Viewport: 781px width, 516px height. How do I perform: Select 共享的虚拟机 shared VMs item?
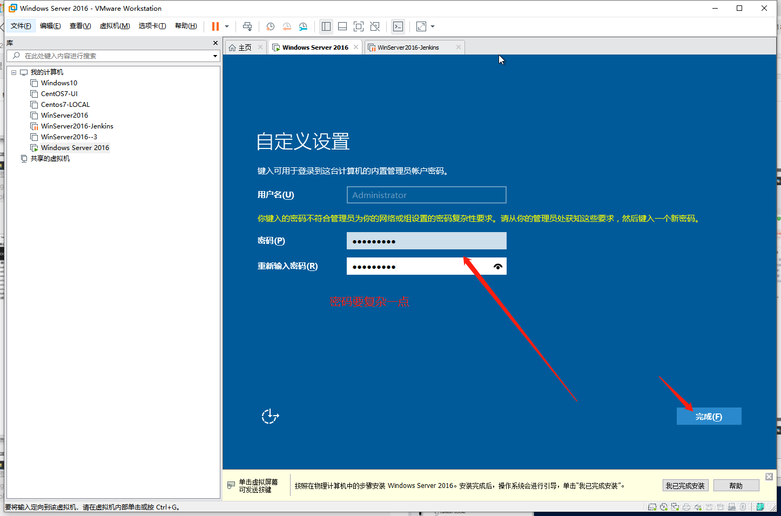pos(50,159)
